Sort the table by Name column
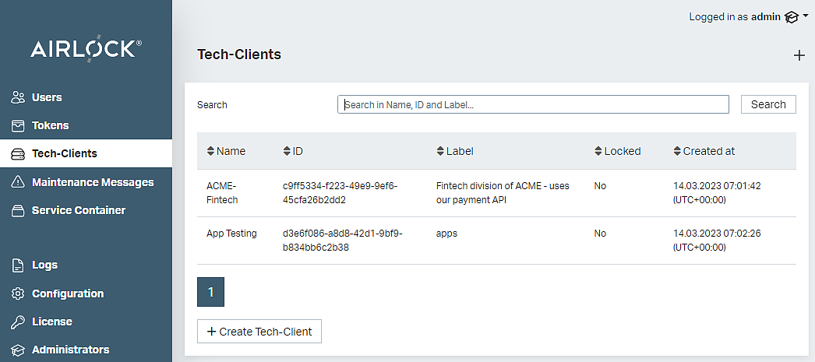 [x=226, y=151]
